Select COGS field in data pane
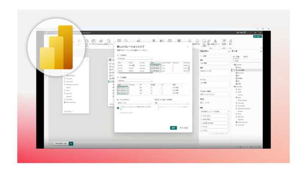307x173 pixels. 239,92
